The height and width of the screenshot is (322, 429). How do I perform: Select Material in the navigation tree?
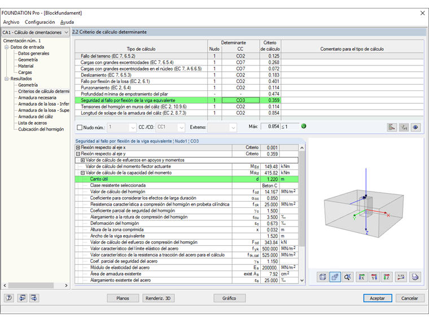click(x=26, y=66)
